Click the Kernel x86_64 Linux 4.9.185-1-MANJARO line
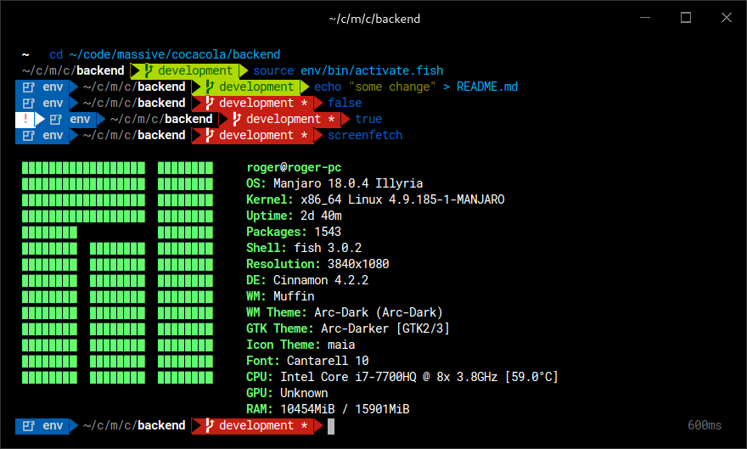The image size is (747, 449). (x=375, y=199)
